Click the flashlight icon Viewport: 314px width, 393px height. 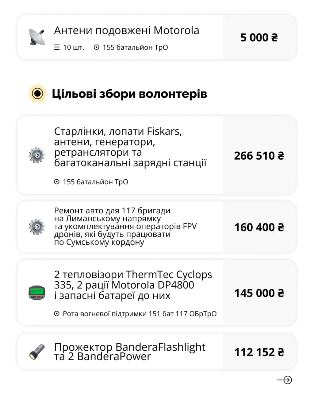pyautogui.click(x=37, y=352)
